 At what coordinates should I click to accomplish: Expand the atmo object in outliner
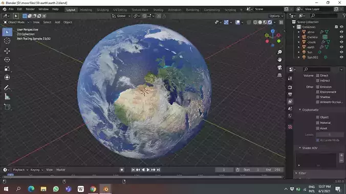pos(299,32)
